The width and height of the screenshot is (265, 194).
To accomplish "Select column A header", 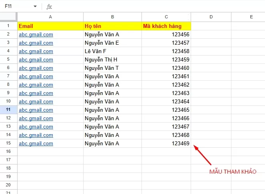I will point(50,17).
